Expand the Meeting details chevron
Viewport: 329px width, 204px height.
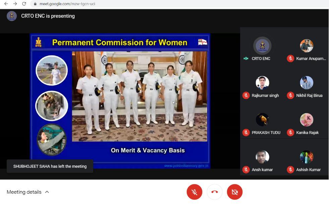pyautogui.click(x=47, y=192)
